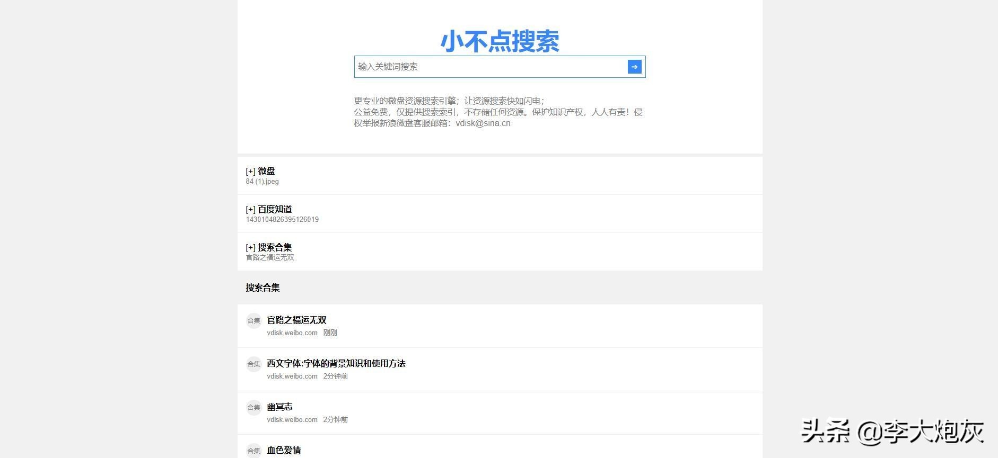Image resolution: width=998 pixels, height=458 pixels.
Task: Click the 小不点搜索 site title
Action: coord(500,41)
